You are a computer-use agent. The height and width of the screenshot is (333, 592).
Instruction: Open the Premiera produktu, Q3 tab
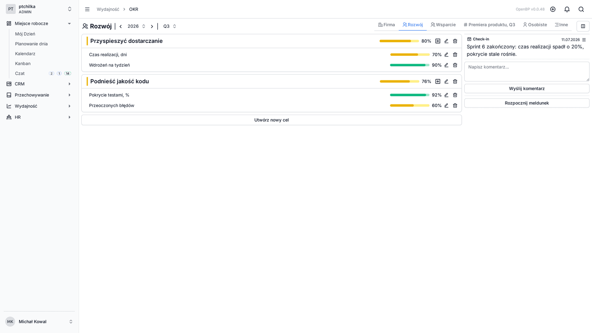point(489,25)
